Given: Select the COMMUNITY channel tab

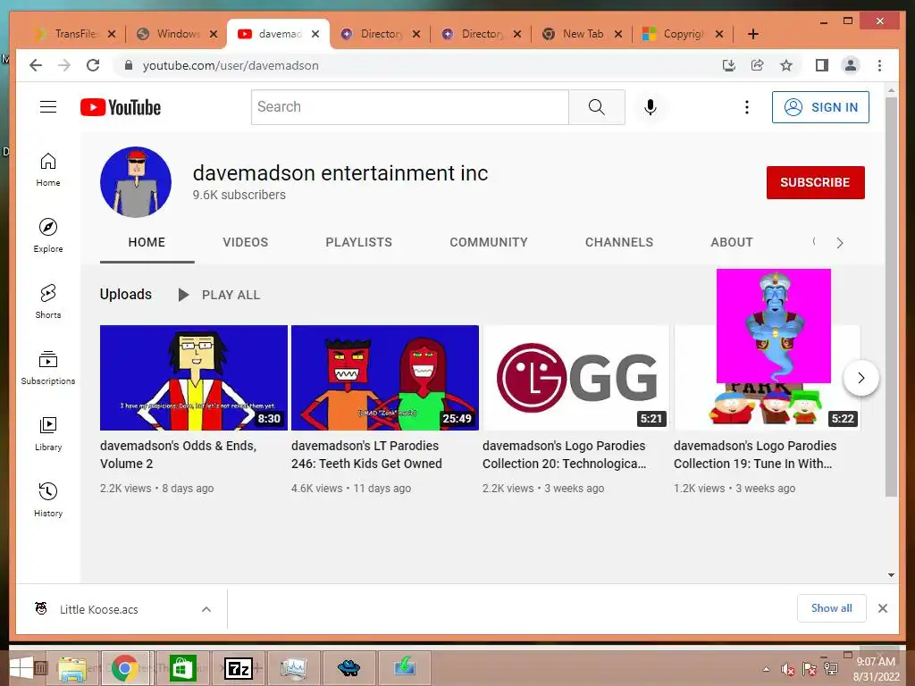Looking at the screenshot, I should [x=489, y=242].
